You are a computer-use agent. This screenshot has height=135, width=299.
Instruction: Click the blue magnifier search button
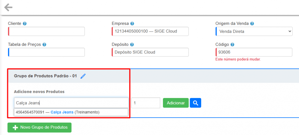point(195,103)
